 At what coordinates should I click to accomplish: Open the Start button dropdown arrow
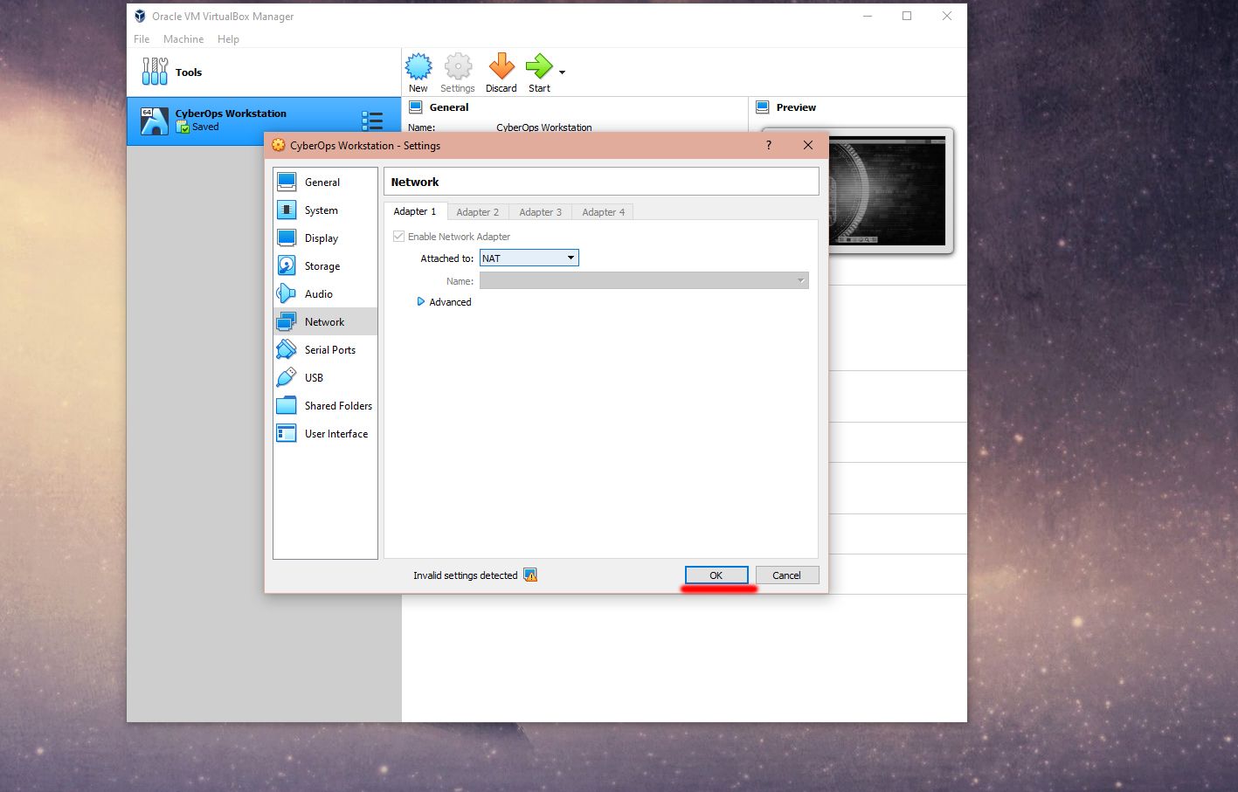[562, 72]
